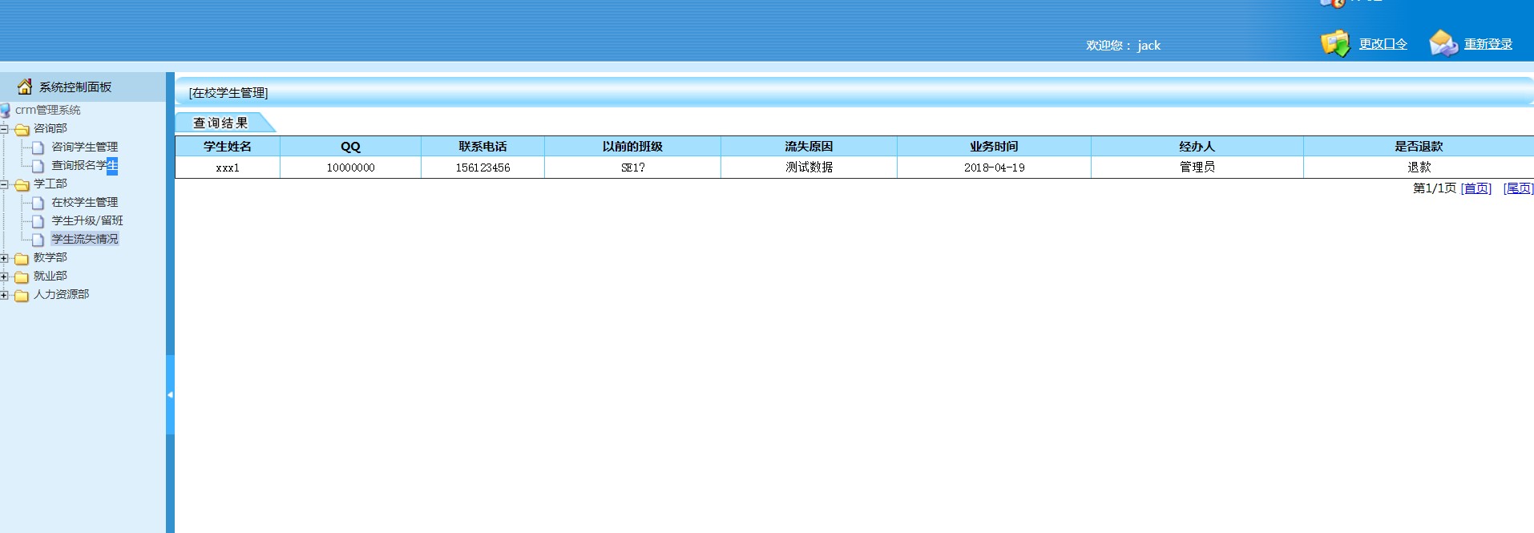Jump to last page via 尾页 link
1534x533 pixels.
1518,188
